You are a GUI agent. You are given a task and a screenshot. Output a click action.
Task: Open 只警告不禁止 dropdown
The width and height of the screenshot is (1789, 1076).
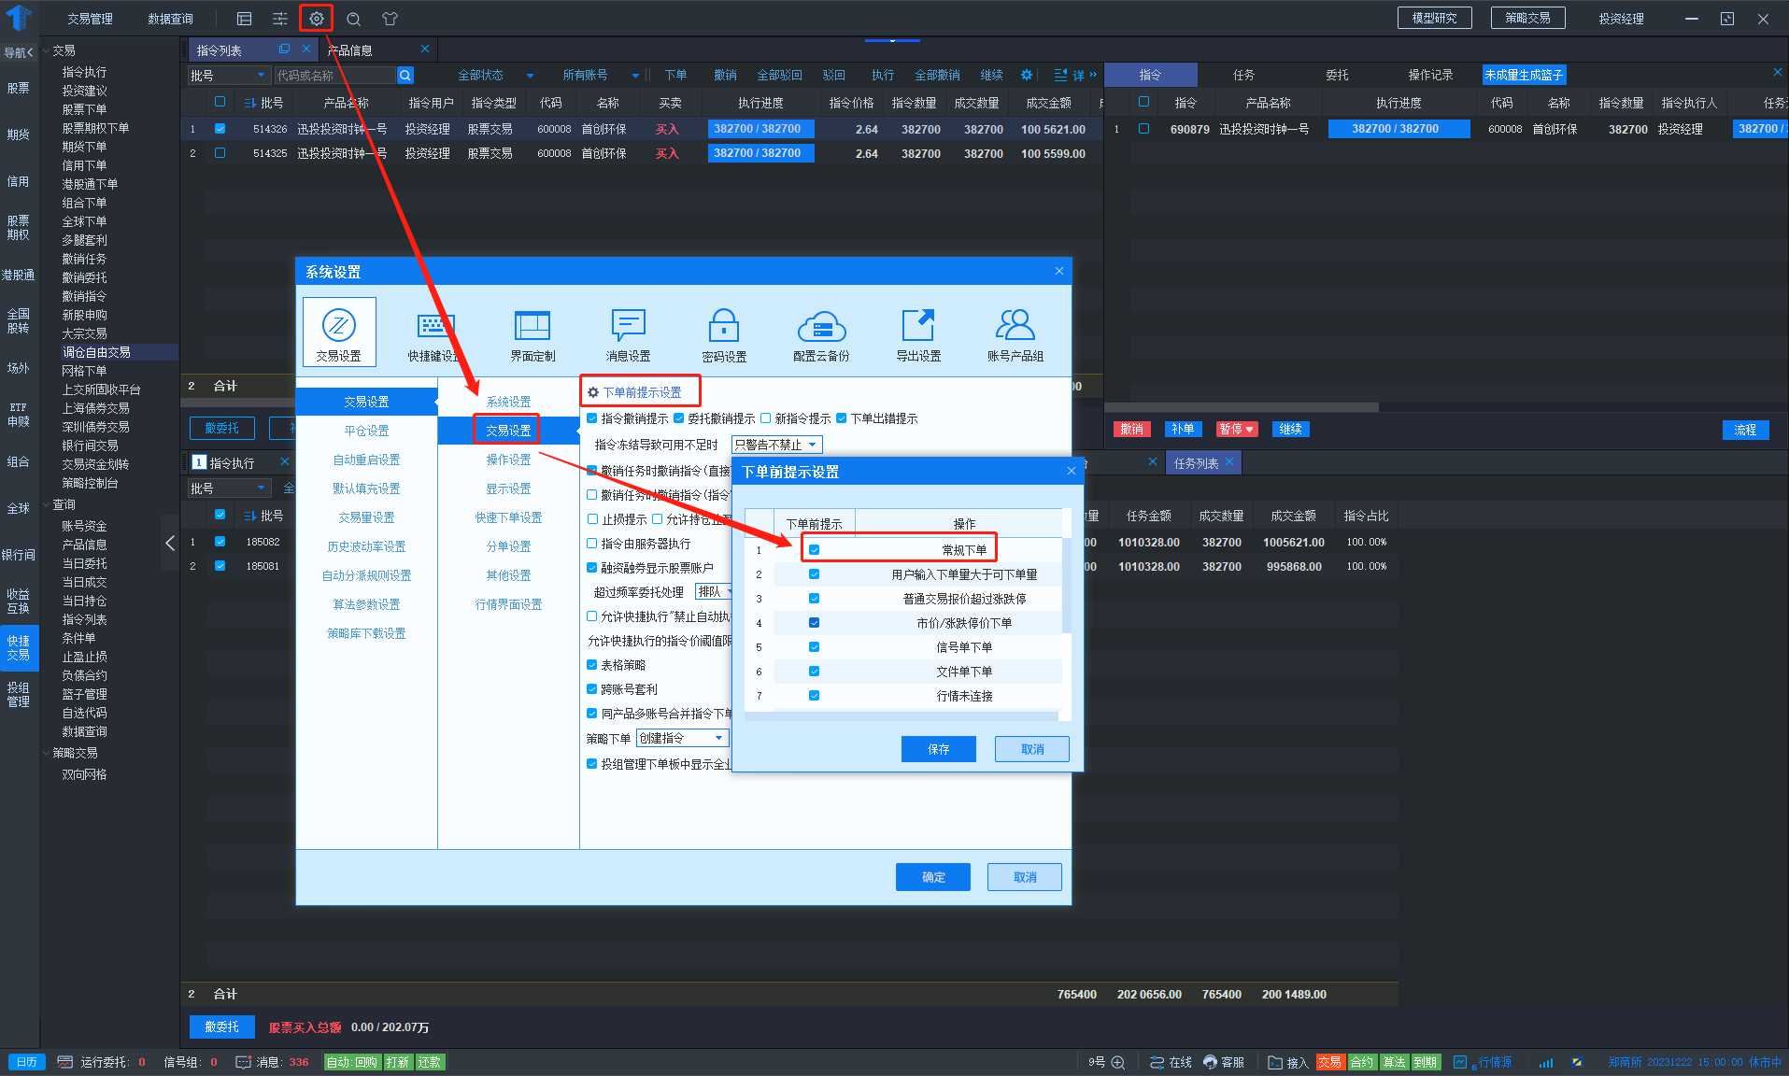pyautogui.click(x=776, y=445)
